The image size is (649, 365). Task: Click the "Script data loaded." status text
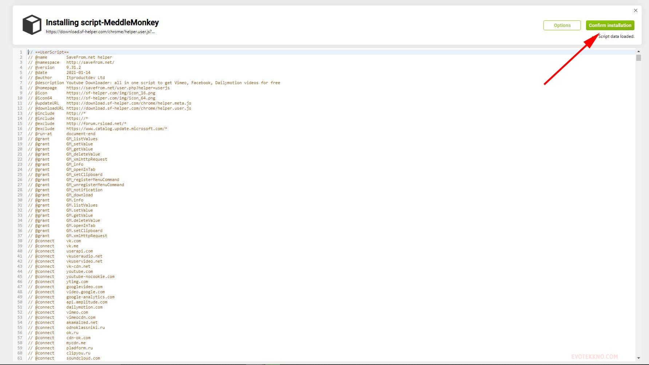[x=616, y=36]
